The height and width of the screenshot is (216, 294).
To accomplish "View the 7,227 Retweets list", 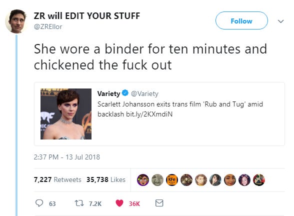I will coord(57,179).
